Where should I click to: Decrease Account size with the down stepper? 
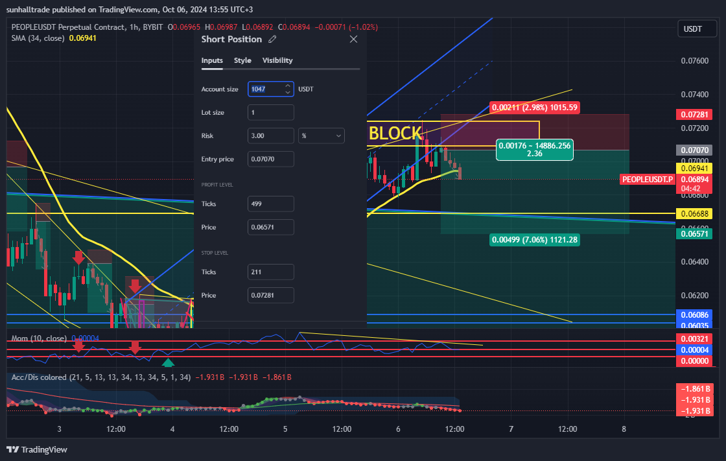point(288,92)
